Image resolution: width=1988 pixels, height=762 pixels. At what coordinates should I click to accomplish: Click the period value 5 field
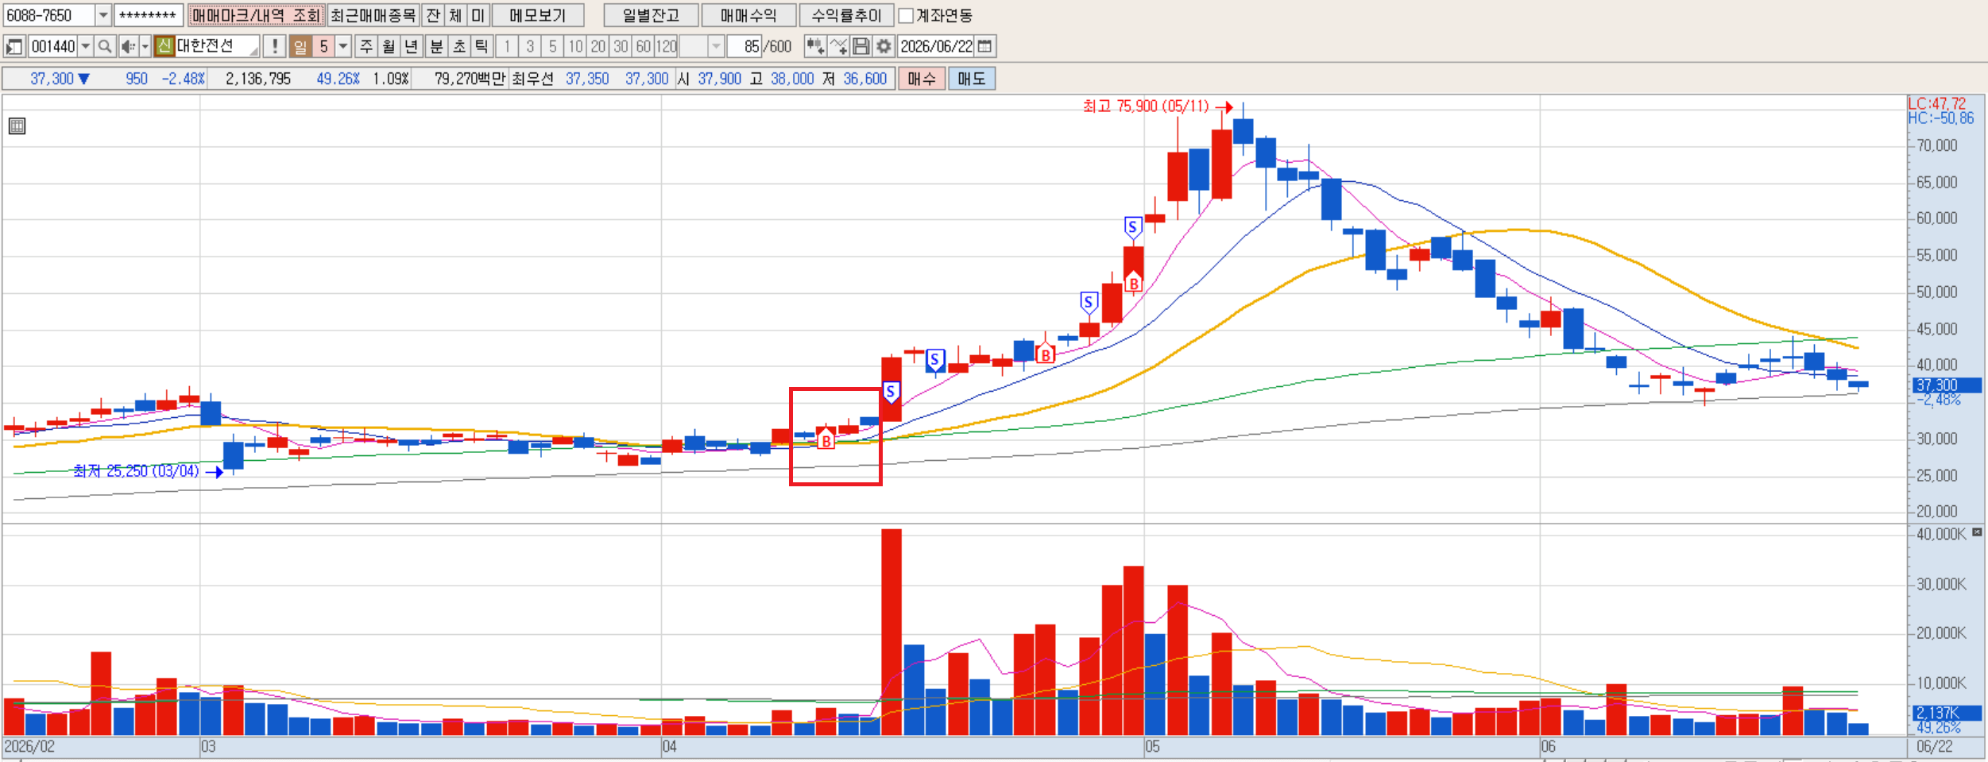point(324,47)
